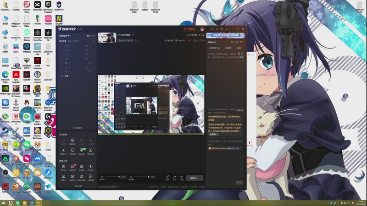This screenshot has width=367, height=206.
Task: Open the stream category selector under the title
Action: pos(126,40)
